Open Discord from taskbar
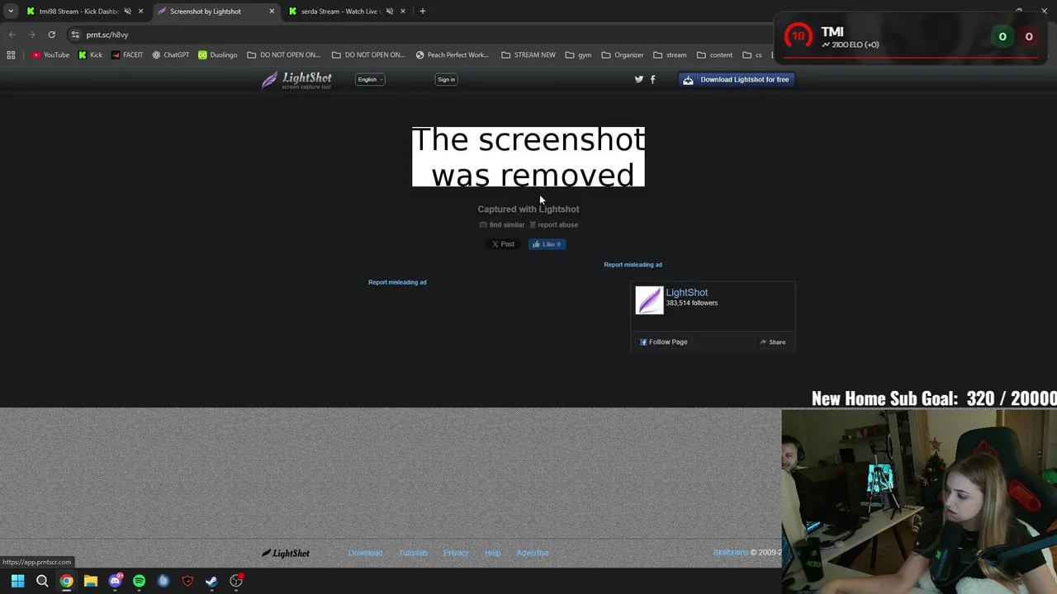Viewport: 1057px width, 594px height. (x=115, y=581)
